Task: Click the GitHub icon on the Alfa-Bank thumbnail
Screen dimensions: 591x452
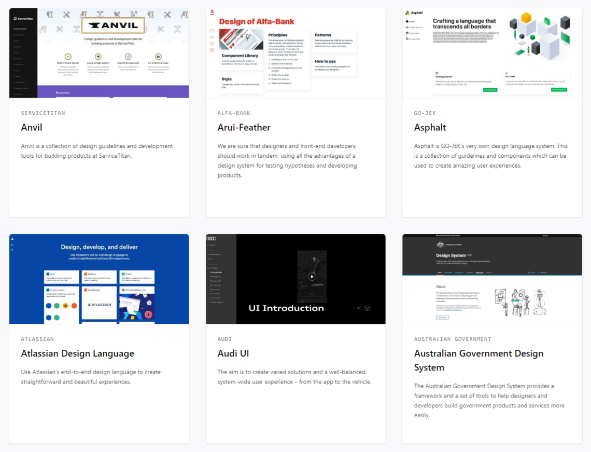Action: [212, 31]
